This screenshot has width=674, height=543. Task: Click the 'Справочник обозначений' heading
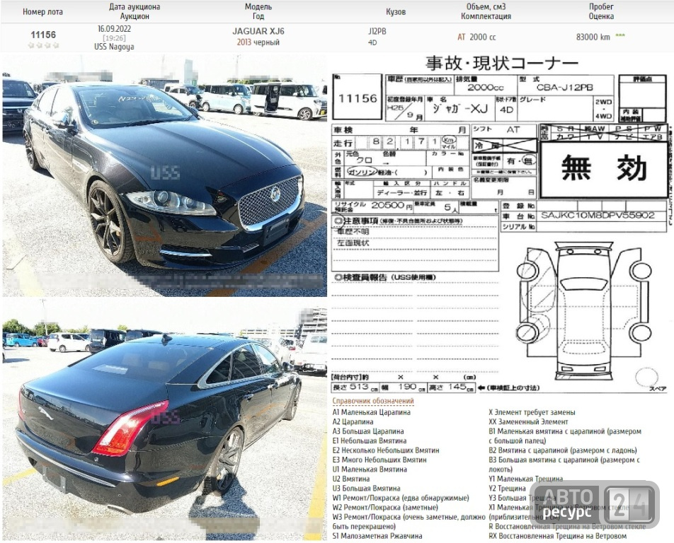pos(372,401)
